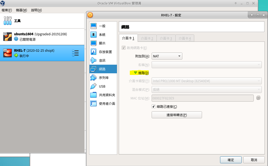
Task: Click the MAC 位址 input field
Action: (203, 98)
